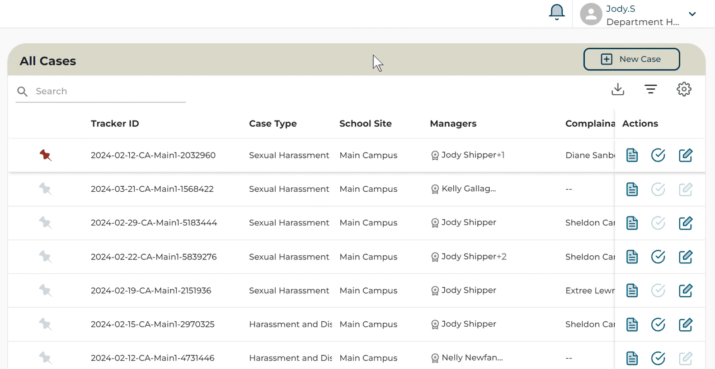View document for case 2024-02-12-CA-Main1-2032960
The image size is (715, 369).
[x=632, y=155]
